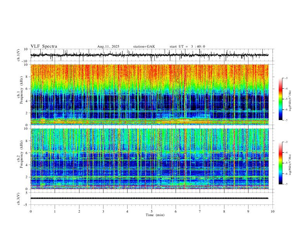Click the time axis tick label '1'
This screenshot has width=307, height=237.
click(x=55, y=211)
